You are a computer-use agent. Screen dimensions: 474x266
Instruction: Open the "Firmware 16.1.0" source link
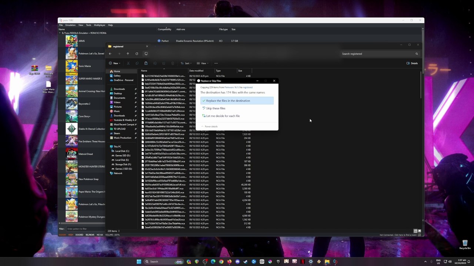[232, 88]
